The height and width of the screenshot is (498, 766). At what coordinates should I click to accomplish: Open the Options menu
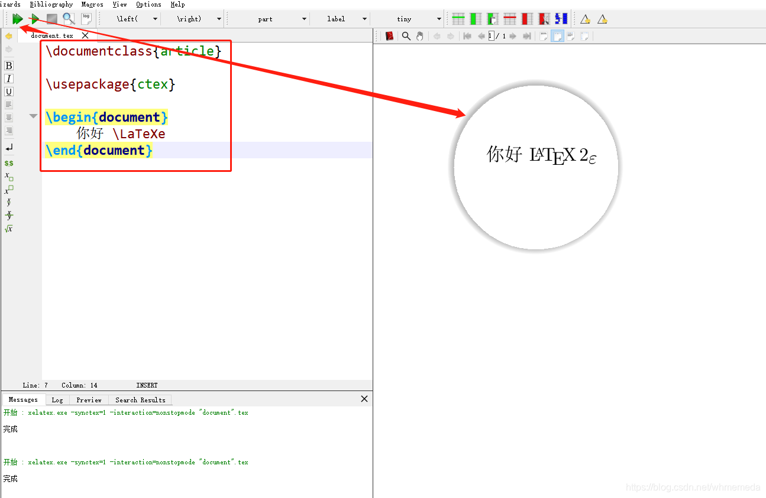coord(148,4)
